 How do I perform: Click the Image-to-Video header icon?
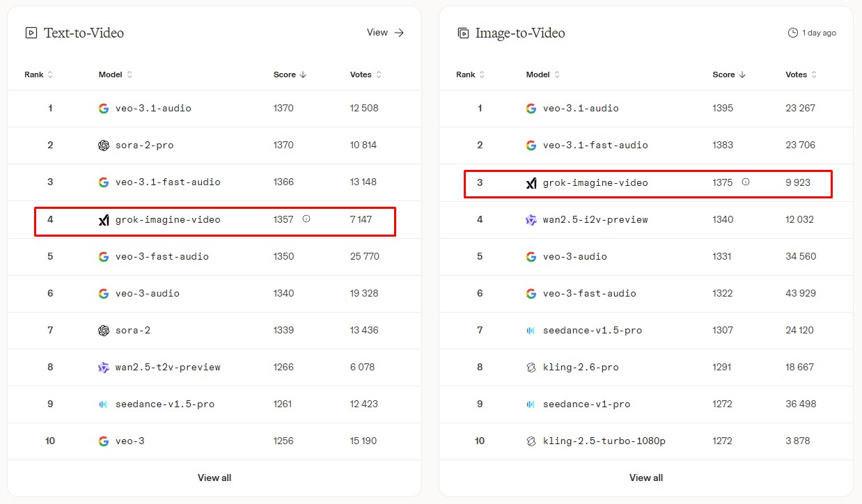pos(463,33)
